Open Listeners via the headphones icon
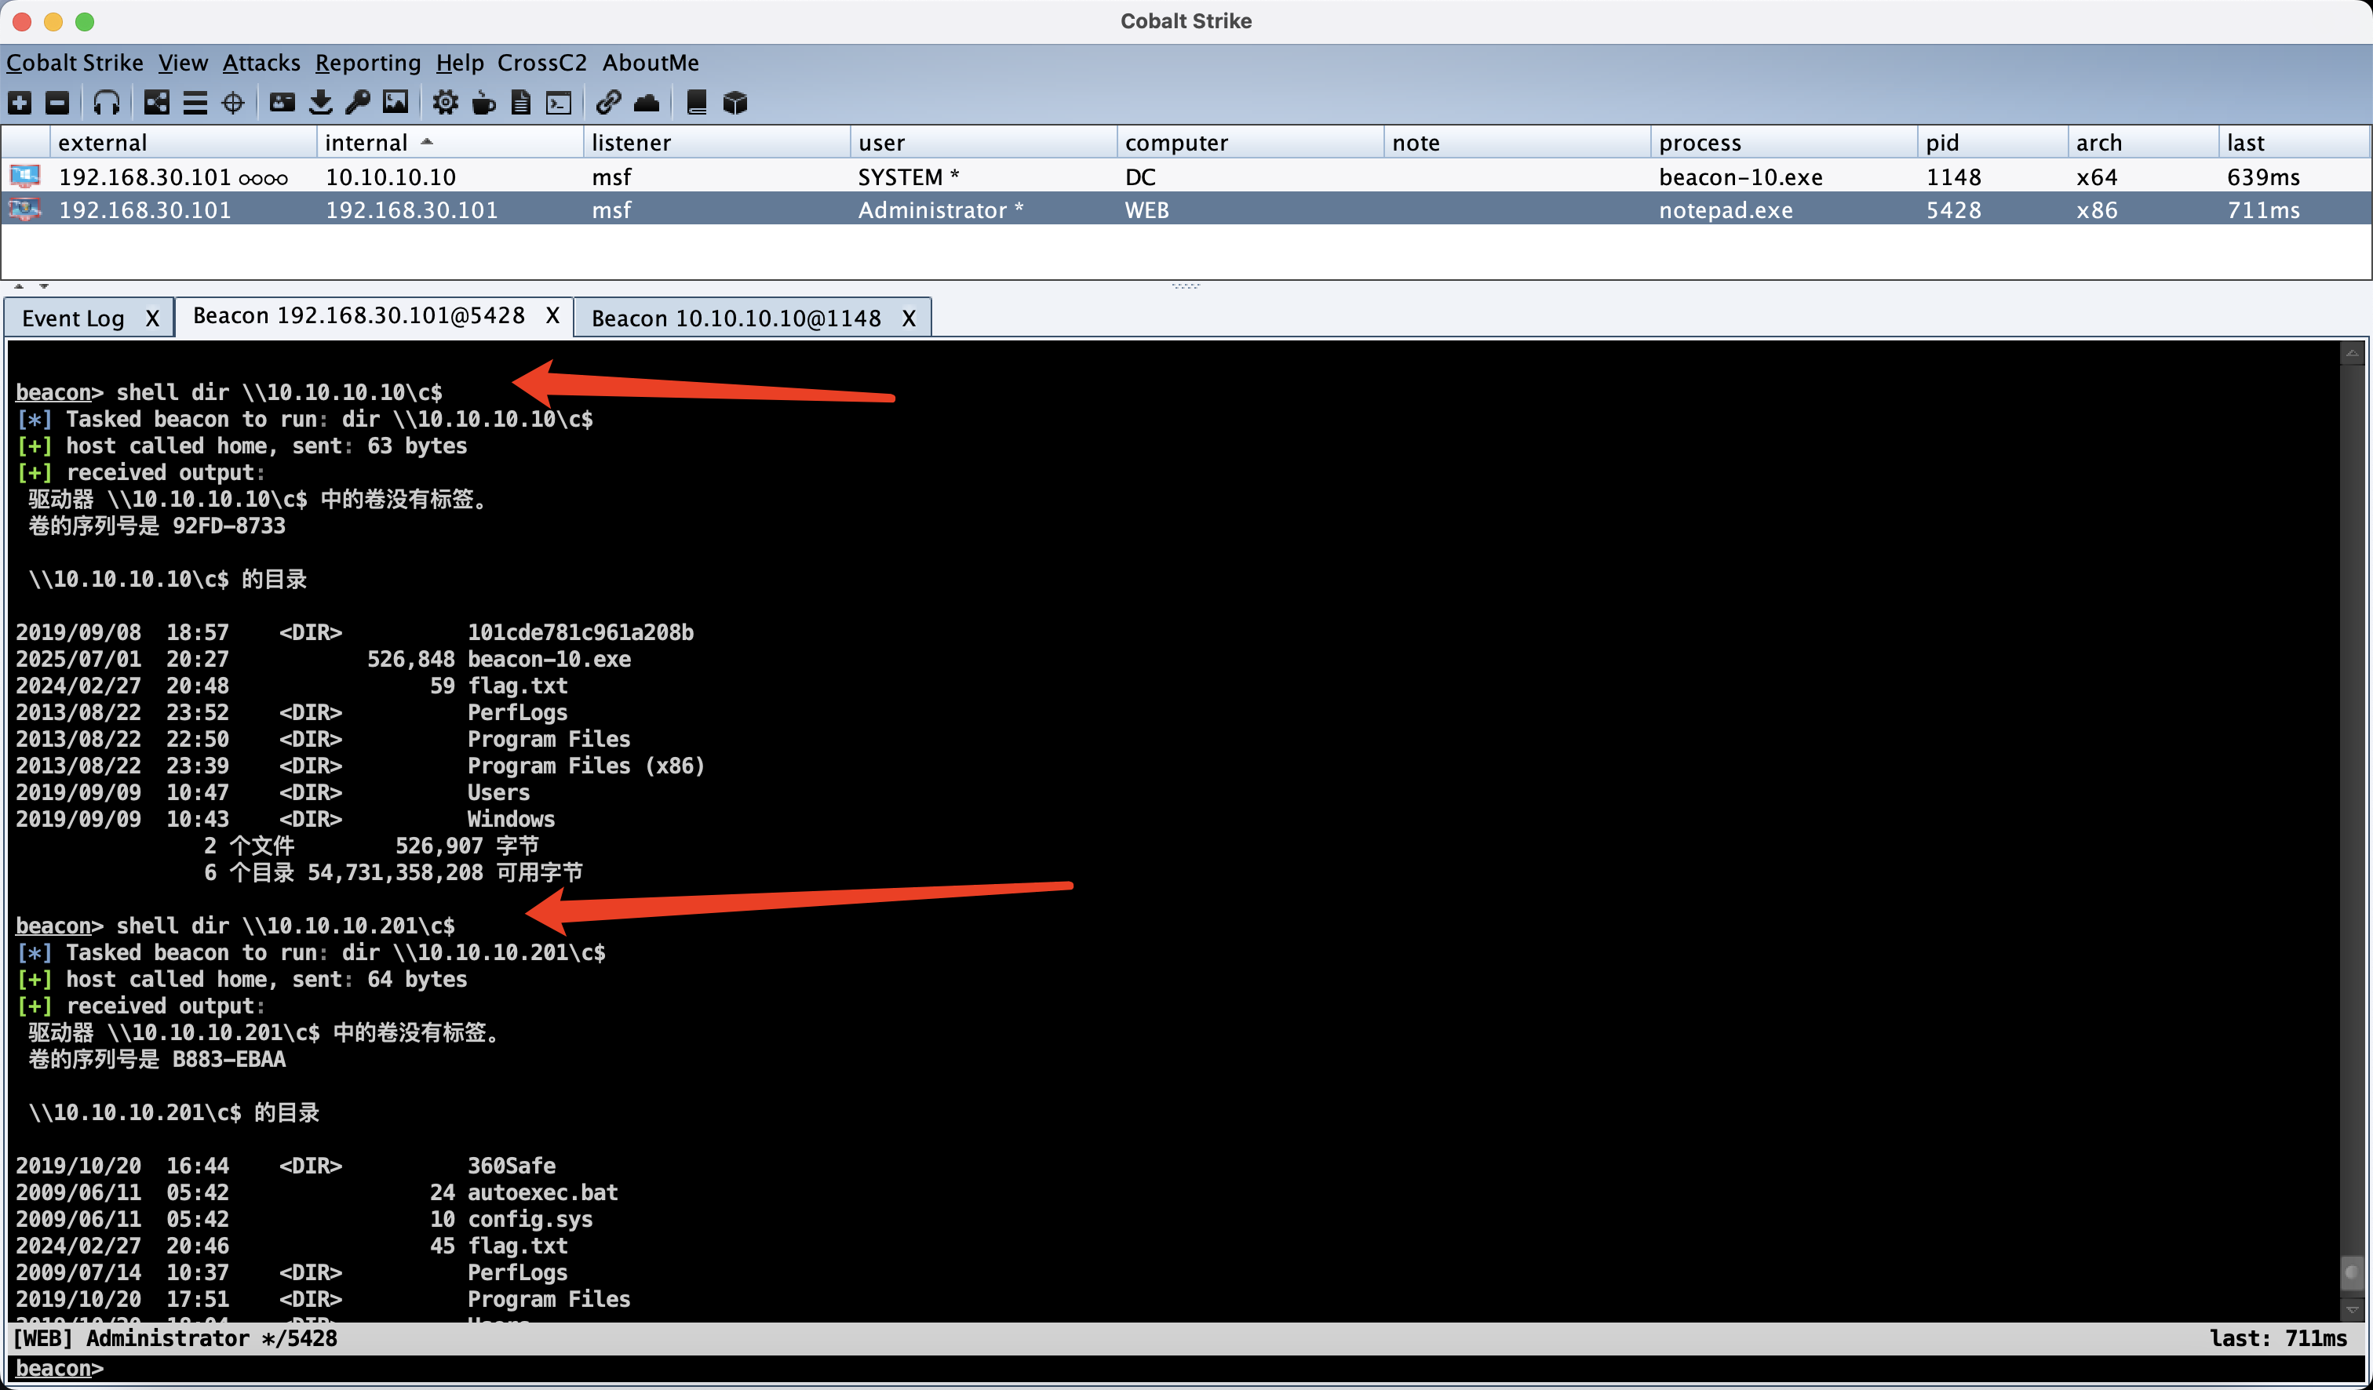 (x=107, y=103)
